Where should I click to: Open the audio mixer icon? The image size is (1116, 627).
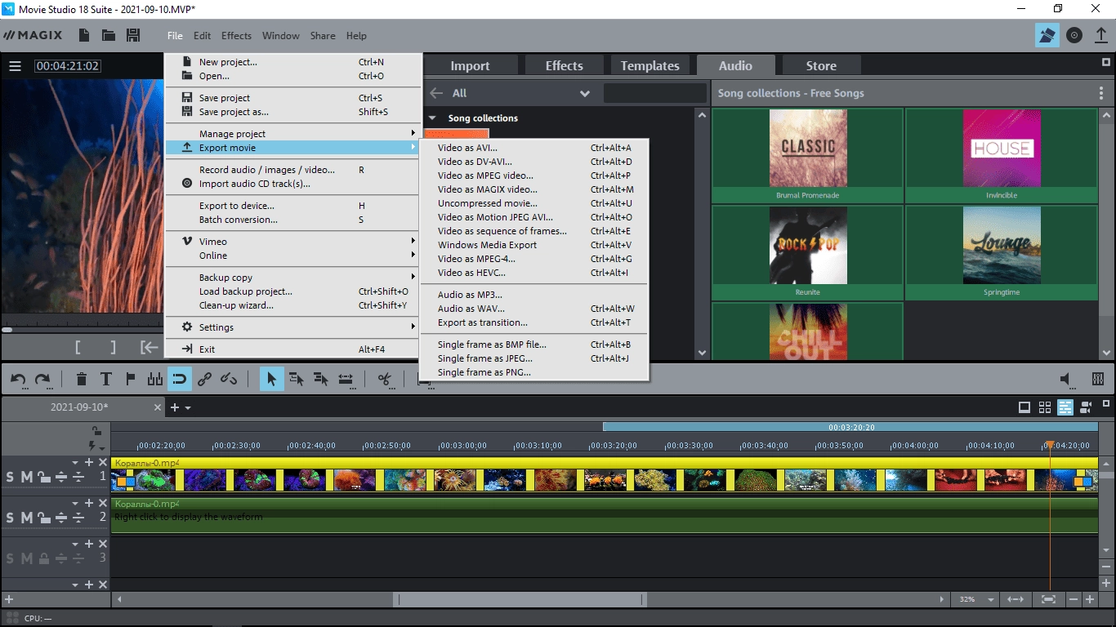(x=1098, y=379)
